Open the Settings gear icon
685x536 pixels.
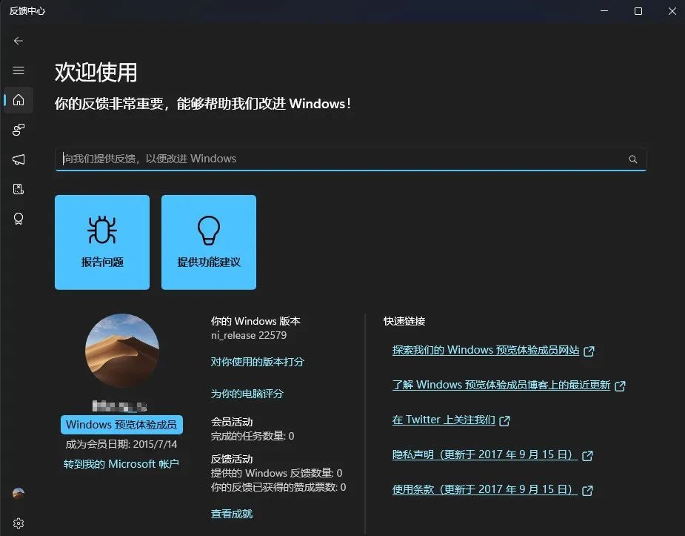19,523
